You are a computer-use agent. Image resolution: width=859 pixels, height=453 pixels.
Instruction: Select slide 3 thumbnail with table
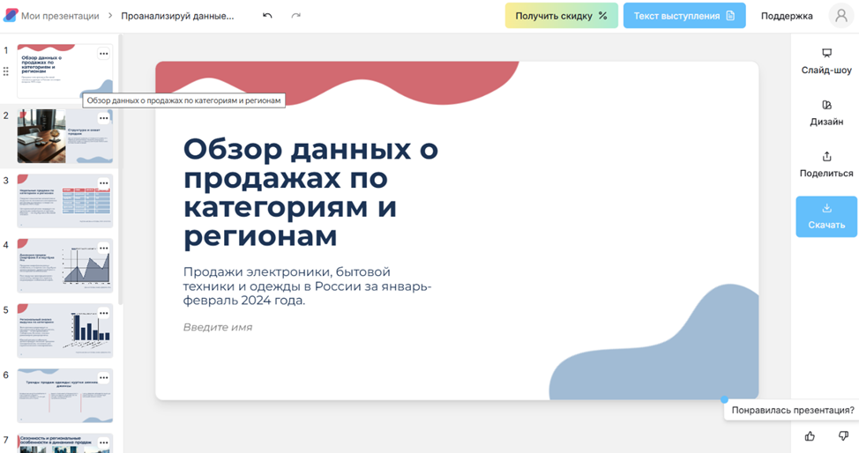[x=64, y=201]
